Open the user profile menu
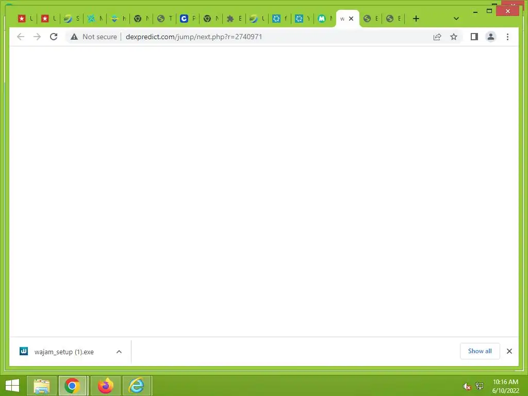Image resolution: width=528 pixels, height=396 pixels. pos(491,37)
